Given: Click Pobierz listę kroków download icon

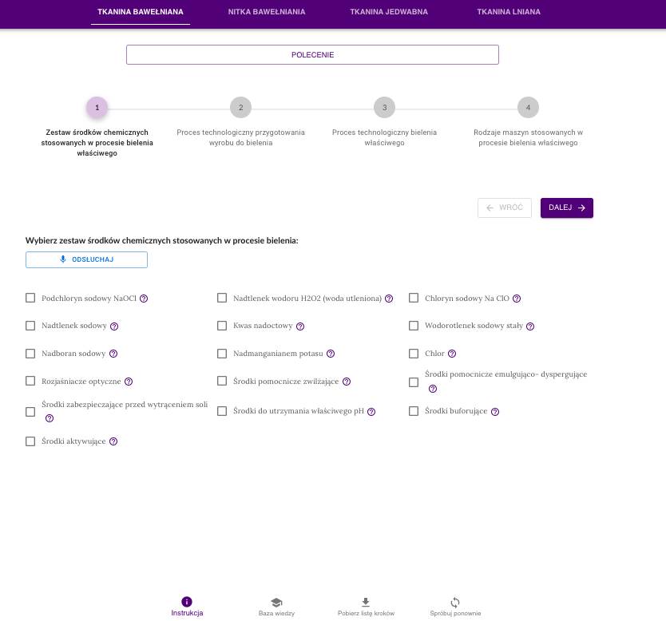Looking at the screenshot, I should 366,602.
